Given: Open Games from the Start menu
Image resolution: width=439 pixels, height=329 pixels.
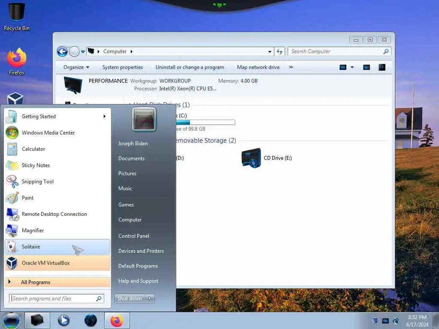Looking at the screenshot, I should pos(126,204).
